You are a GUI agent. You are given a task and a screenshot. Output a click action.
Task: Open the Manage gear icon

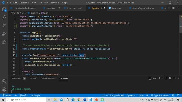[x=4, y=89]
